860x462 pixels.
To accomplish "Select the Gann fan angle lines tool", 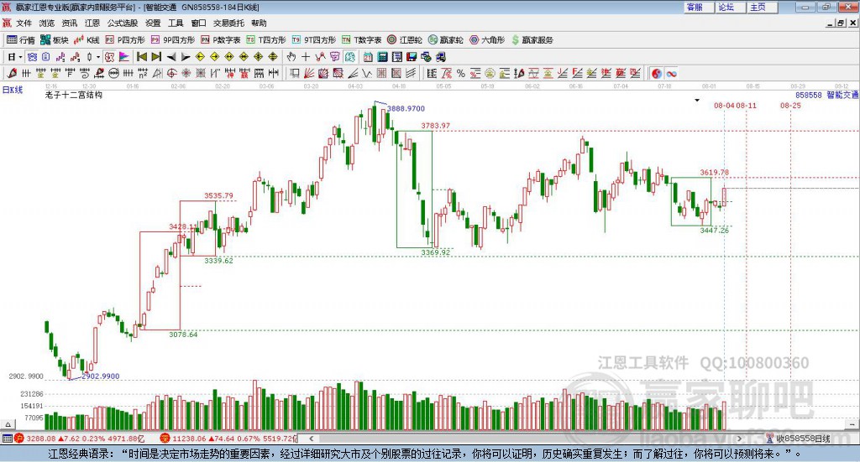I will [x=309, y=73].
